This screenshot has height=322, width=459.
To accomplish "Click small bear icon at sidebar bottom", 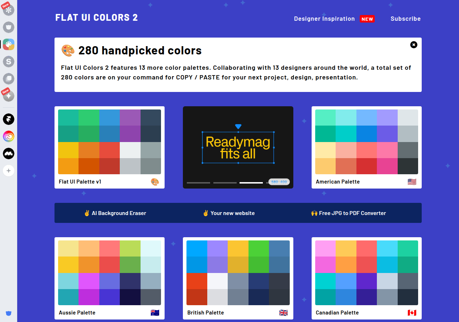I will click(x=9, y=313).
